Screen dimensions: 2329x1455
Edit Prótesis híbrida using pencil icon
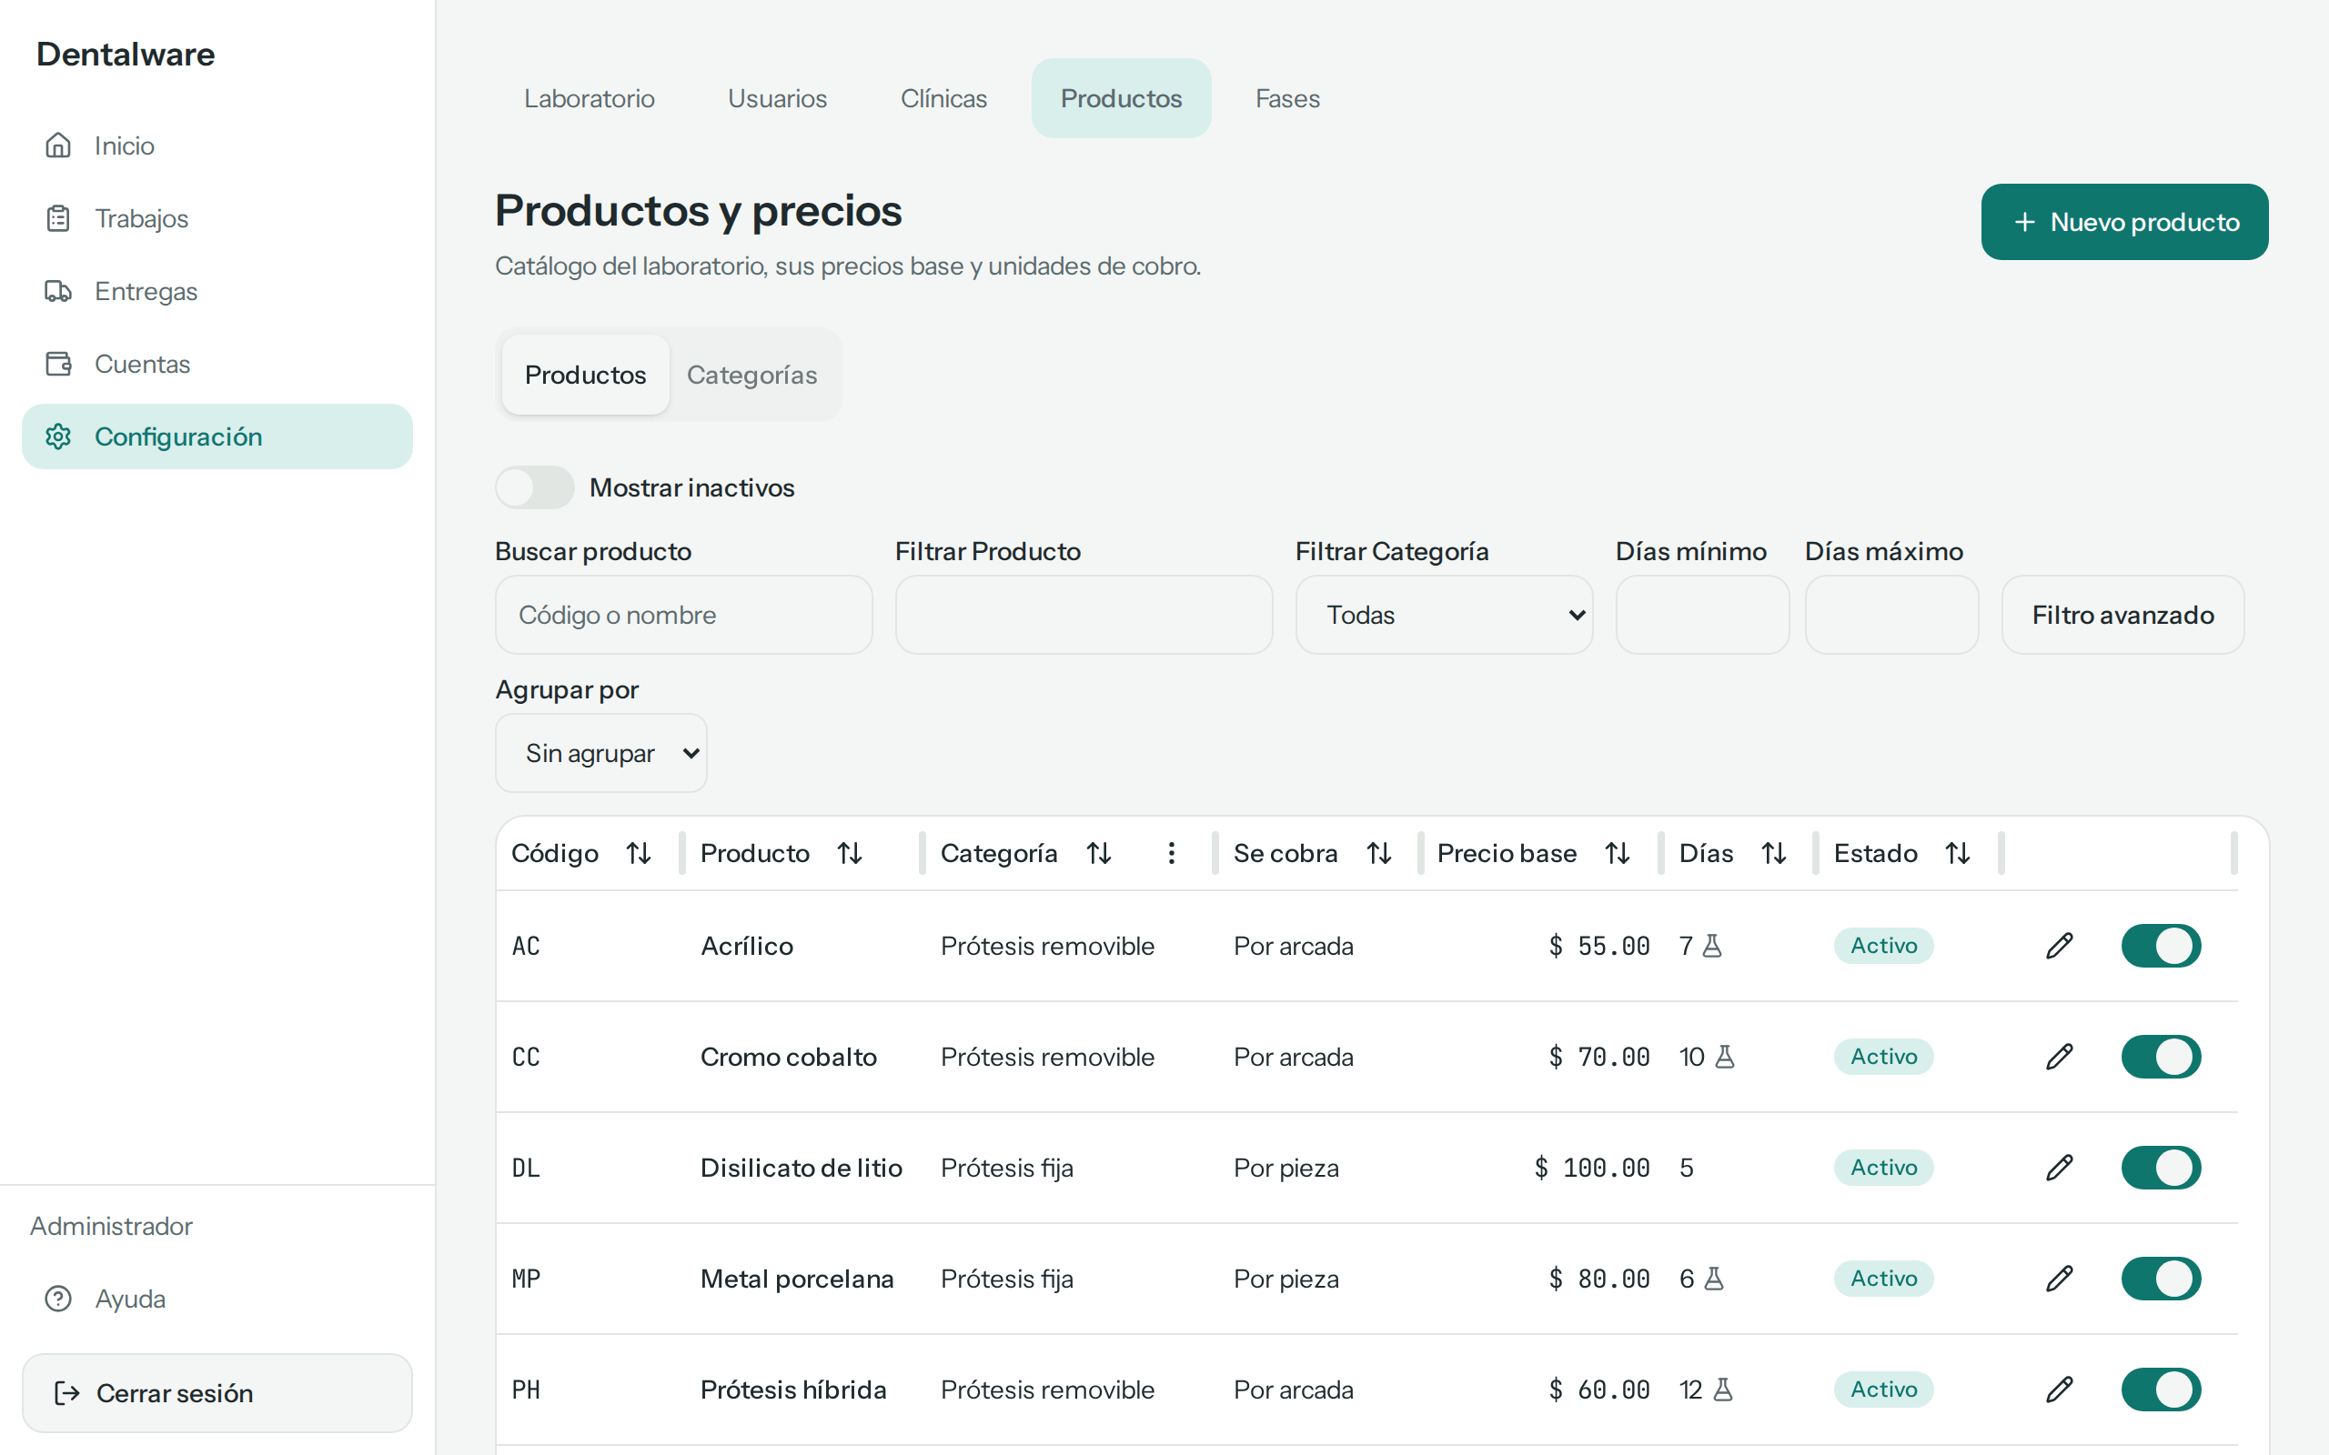tap(2059, 1390)
